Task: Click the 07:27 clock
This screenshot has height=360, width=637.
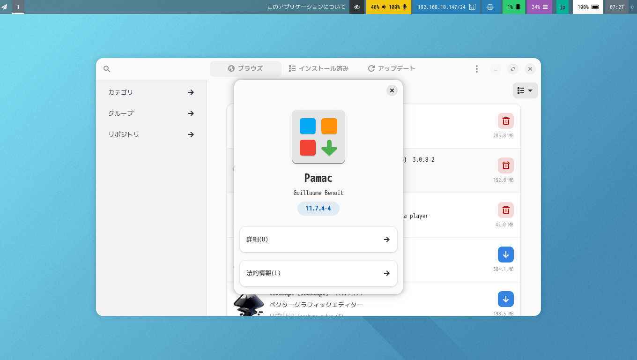Action: click(617, 7)
